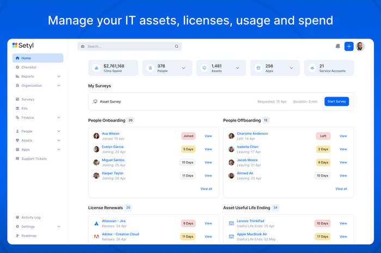
Task: Expand the 256 Apps card dropdown
Action: point(291,68)
